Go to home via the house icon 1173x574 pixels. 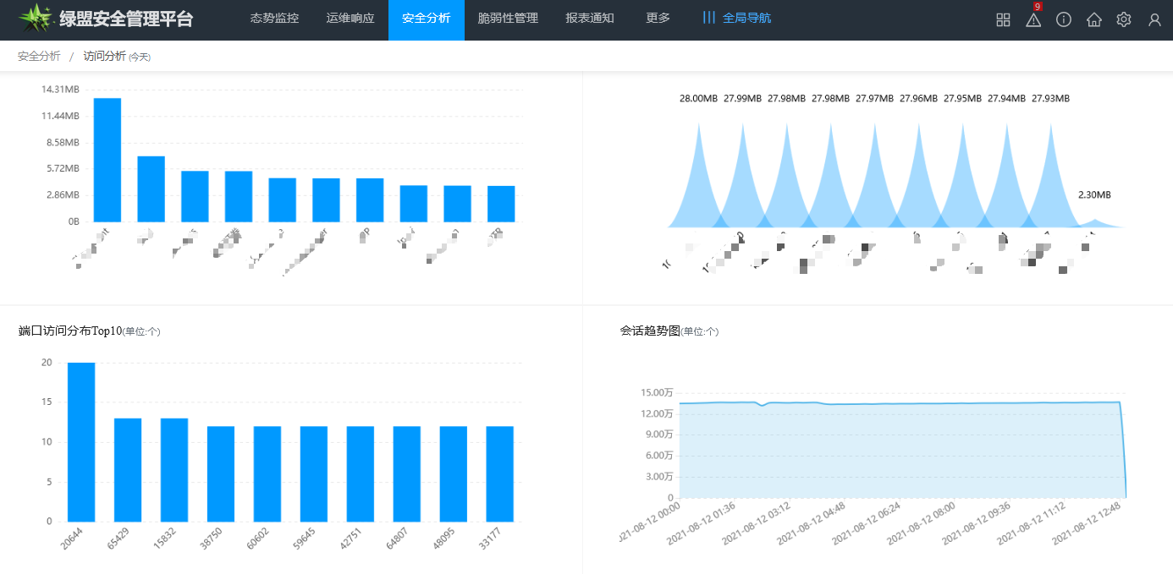pos(1094,20)
